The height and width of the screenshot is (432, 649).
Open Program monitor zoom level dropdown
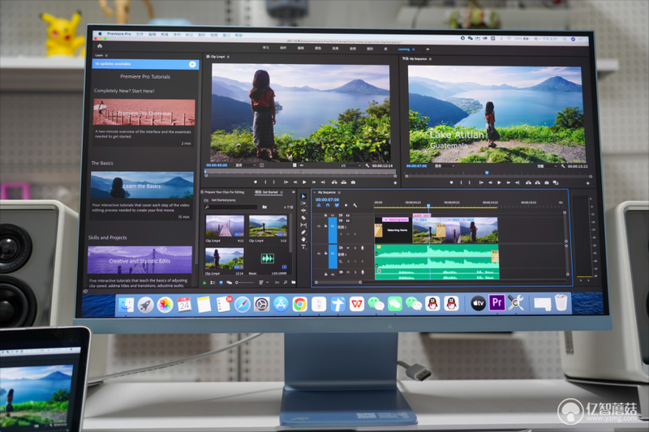[444, 166]
